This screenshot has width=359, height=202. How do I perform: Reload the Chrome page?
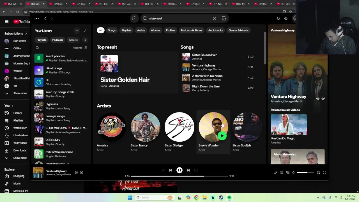pos(17,12)
